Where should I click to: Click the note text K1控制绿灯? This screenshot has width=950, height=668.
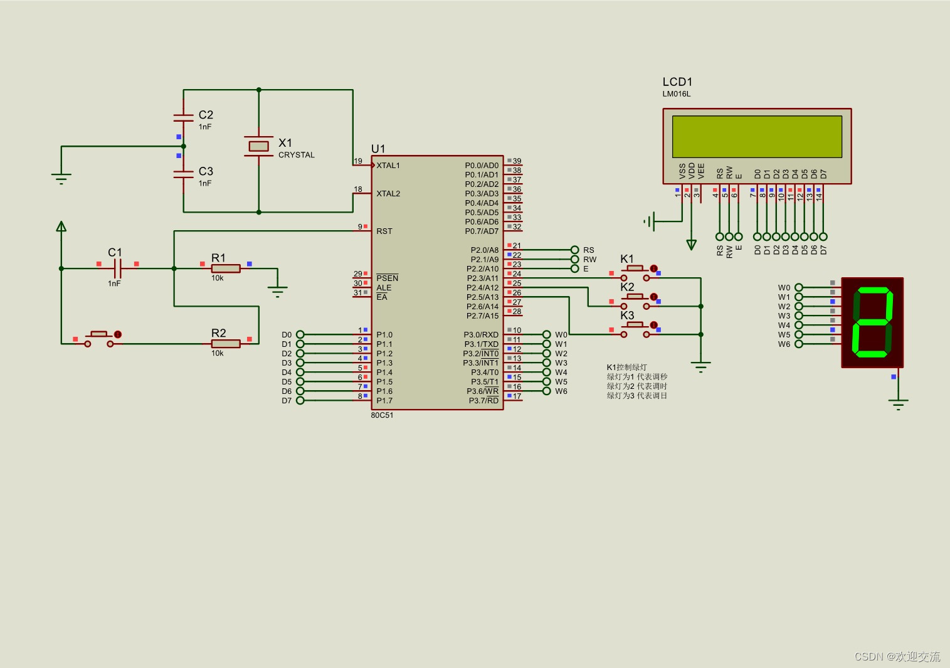tap(627, 368)
